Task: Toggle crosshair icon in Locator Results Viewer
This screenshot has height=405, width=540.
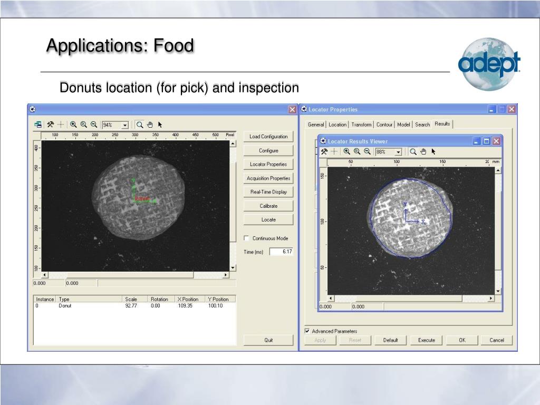Action: (x=334, y=151)
